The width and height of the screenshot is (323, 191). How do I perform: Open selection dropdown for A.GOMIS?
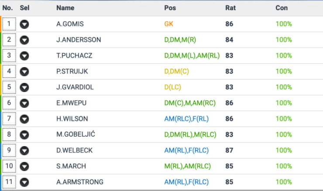pyautogui.click(x=24, y=24)
